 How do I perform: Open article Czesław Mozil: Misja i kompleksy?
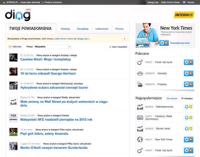[x=46, y=59]
